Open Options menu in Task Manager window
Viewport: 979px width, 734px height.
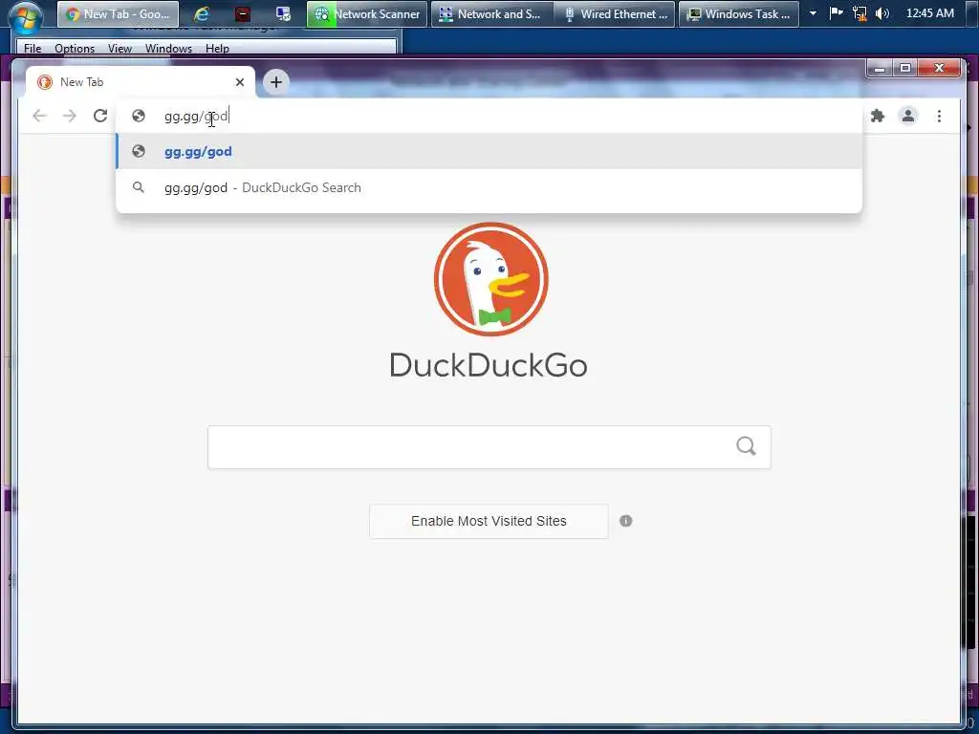click(75, 48)
